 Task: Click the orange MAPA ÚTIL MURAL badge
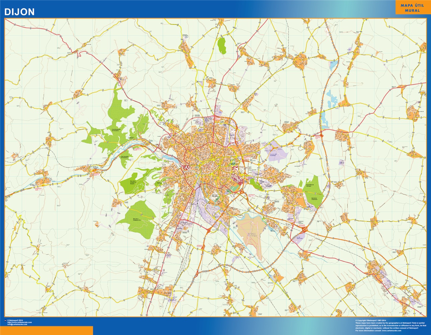[412, 7]
